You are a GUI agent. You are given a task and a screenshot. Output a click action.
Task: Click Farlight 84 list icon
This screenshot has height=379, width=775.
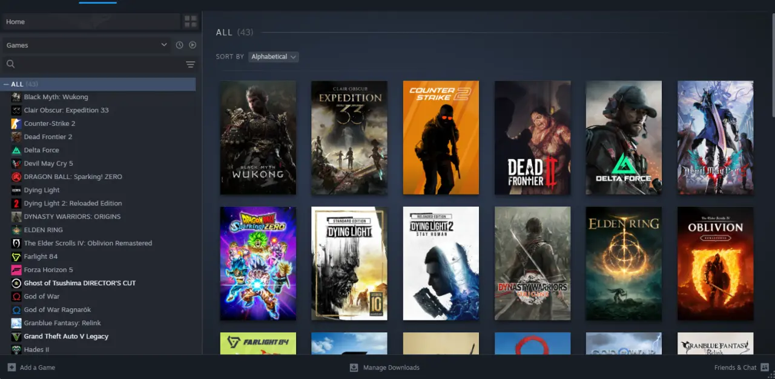16,256
